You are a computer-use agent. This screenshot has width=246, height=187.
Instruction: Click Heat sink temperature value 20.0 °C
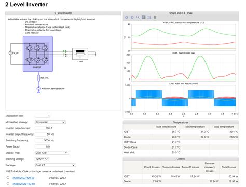coord(176,152)
